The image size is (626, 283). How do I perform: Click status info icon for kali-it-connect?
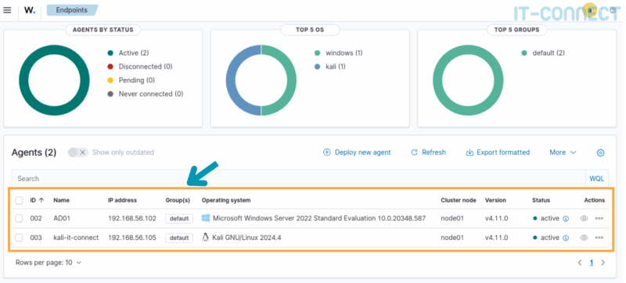[x=565, y=238]
